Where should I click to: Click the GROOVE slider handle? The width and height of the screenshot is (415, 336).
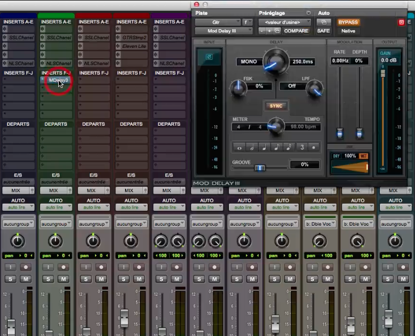point(260,168)
